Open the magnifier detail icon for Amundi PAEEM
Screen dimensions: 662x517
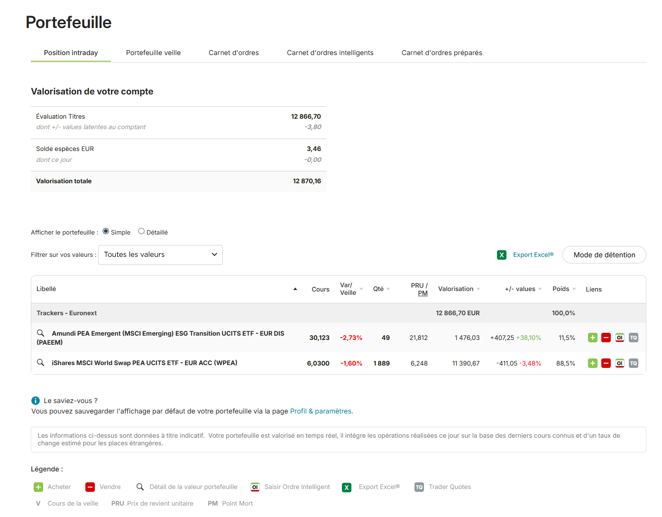coord(41,333)
